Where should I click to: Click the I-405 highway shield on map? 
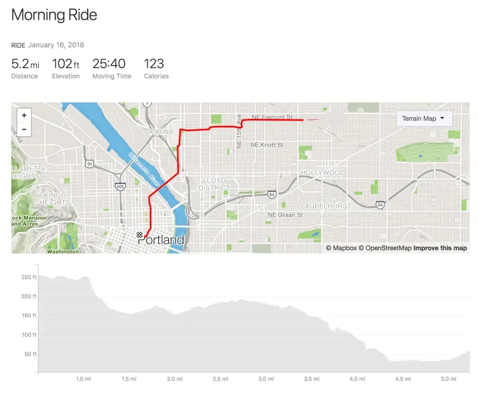pyautogui.click(x=119, y=186)
